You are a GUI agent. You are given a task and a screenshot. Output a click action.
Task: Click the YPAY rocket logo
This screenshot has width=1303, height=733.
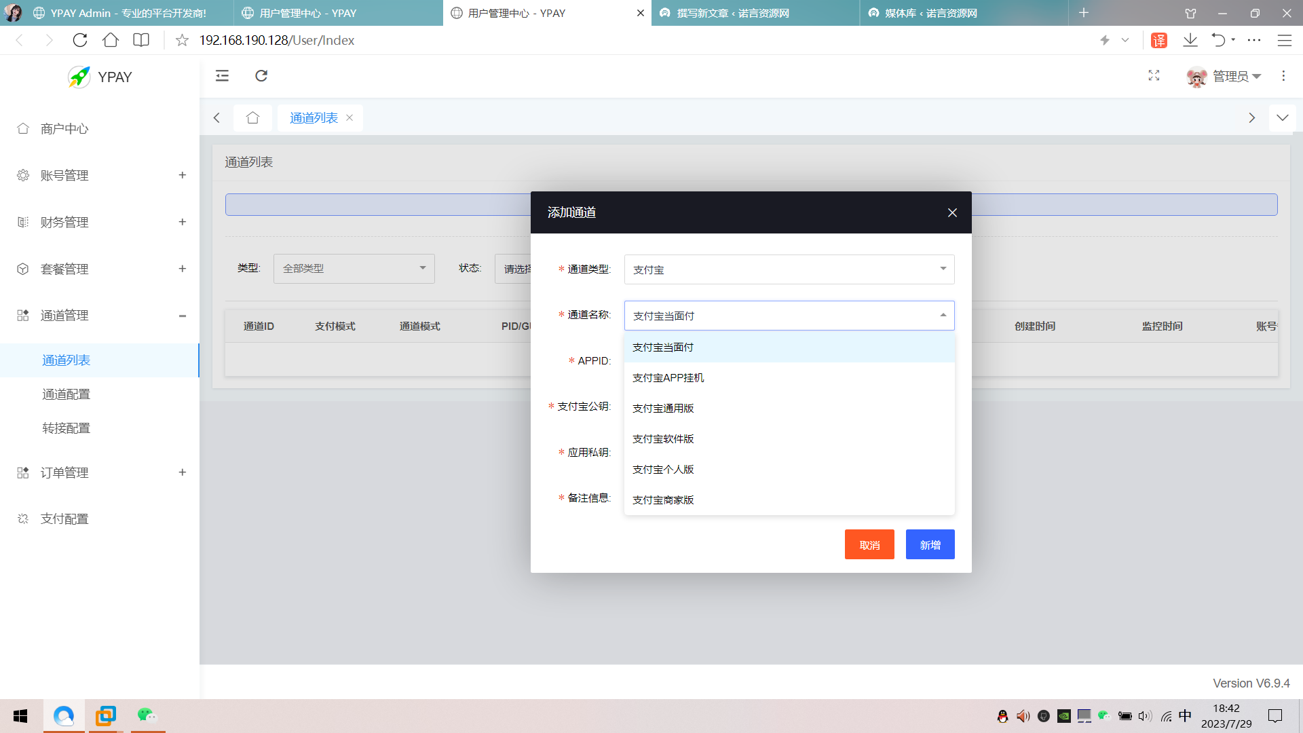point(79,77)
